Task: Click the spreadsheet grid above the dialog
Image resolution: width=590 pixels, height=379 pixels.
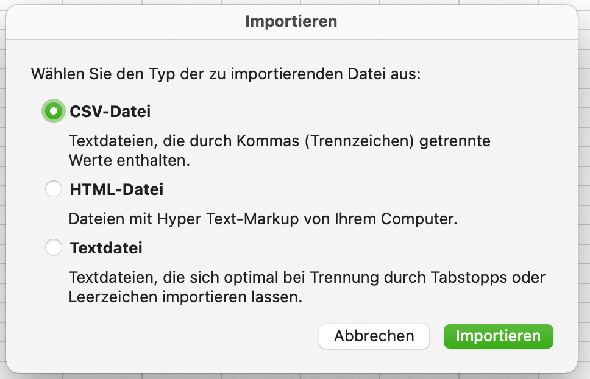Action: (295, 2)
